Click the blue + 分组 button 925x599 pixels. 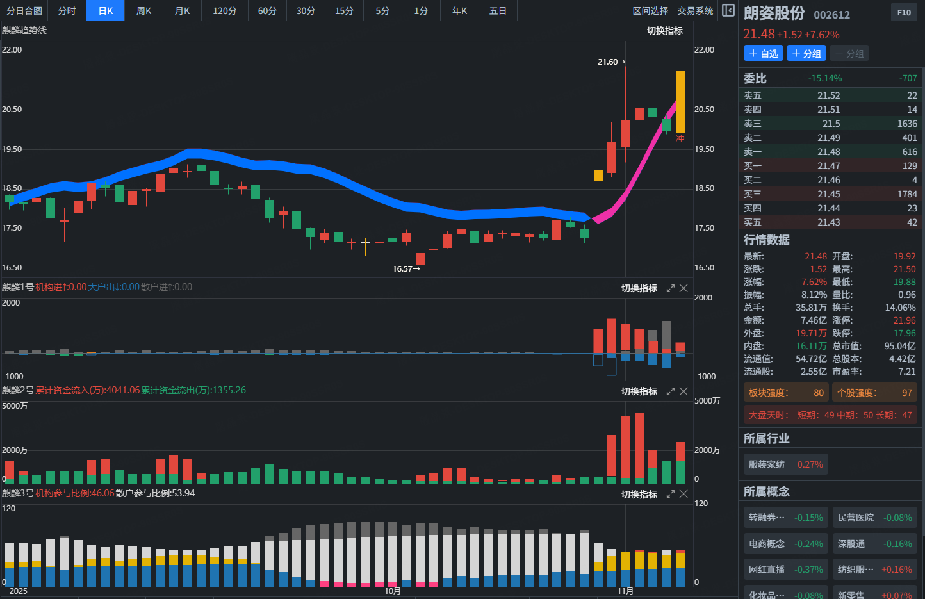[x=806, y=54]
